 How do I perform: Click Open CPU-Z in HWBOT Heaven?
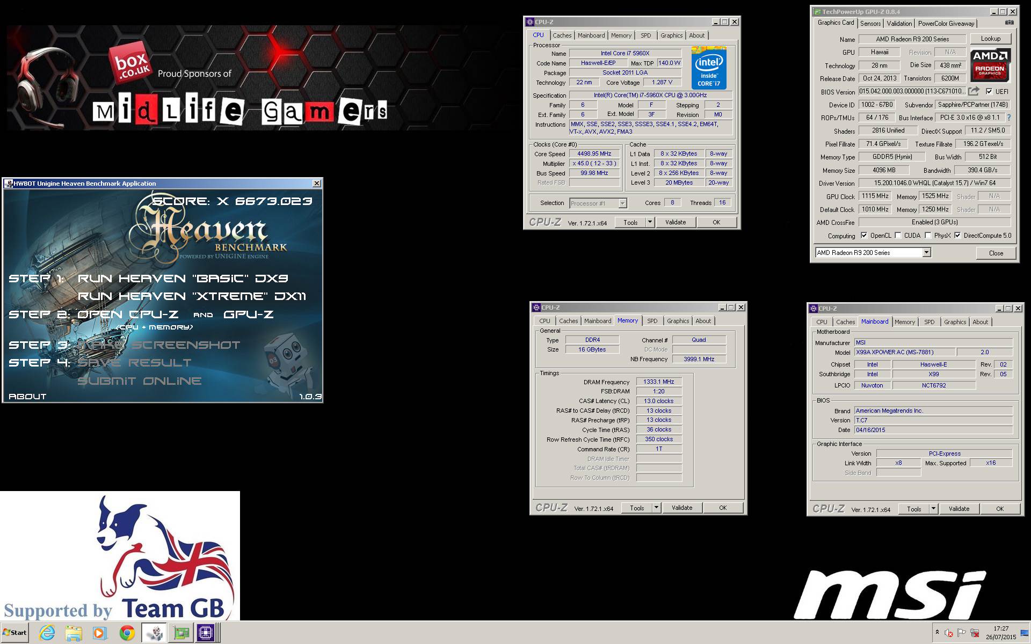(x=128, y=314)
